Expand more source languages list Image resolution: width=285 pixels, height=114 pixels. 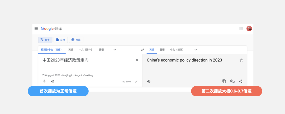[x=115, y=50]
